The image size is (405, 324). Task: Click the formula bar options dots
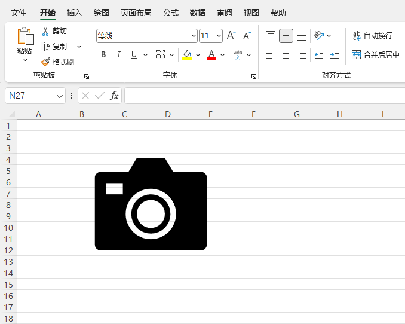click(72, 96)
